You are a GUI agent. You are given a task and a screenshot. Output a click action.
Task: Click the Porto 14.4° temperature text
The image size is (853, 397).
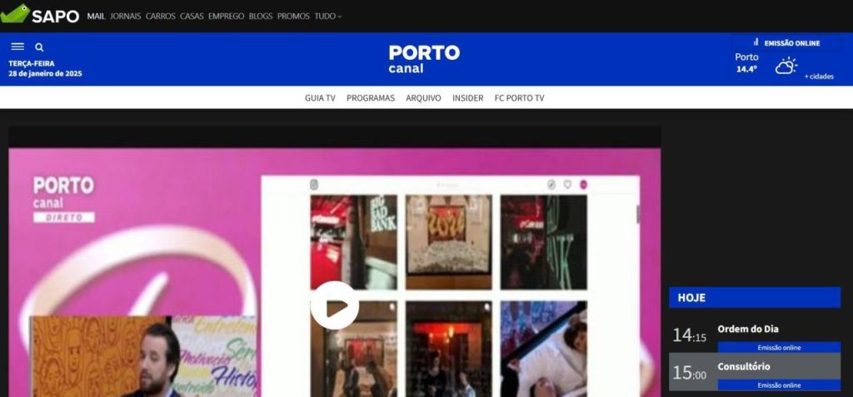tap(746, 62)
